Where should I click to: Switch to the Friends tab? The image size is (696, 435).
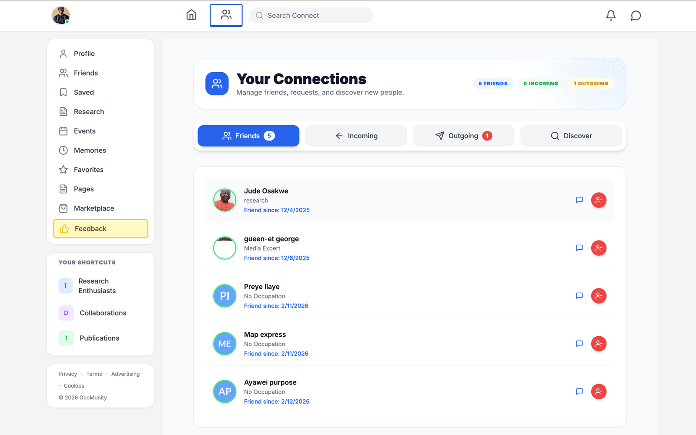pos(248,136)
